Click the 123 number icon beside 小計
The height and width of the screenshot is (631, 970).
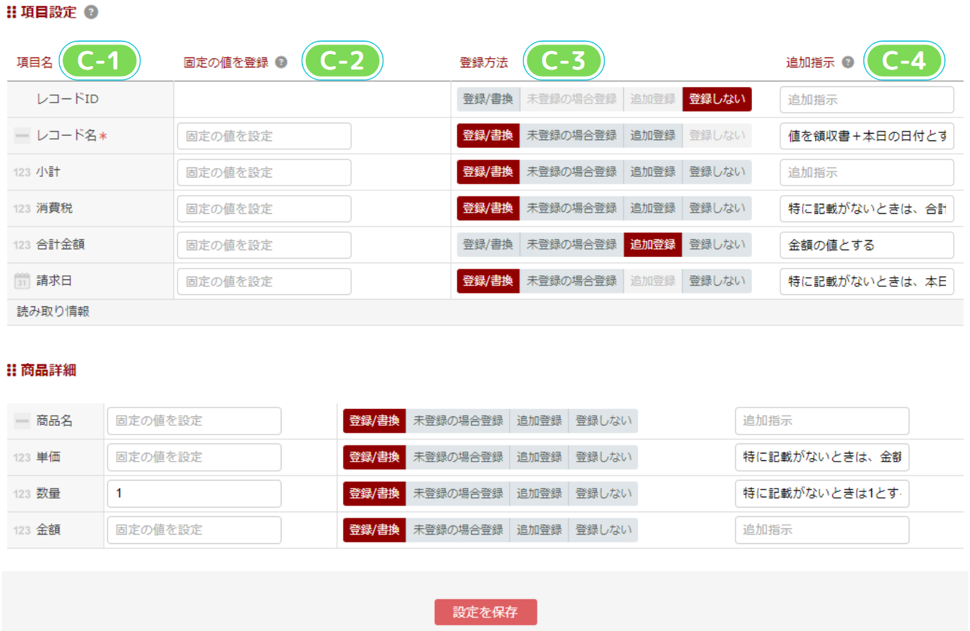click(22, 172)
